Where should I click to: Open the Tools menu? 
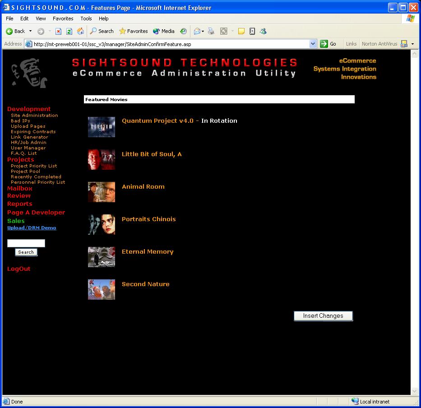click(x=86, y=19)
